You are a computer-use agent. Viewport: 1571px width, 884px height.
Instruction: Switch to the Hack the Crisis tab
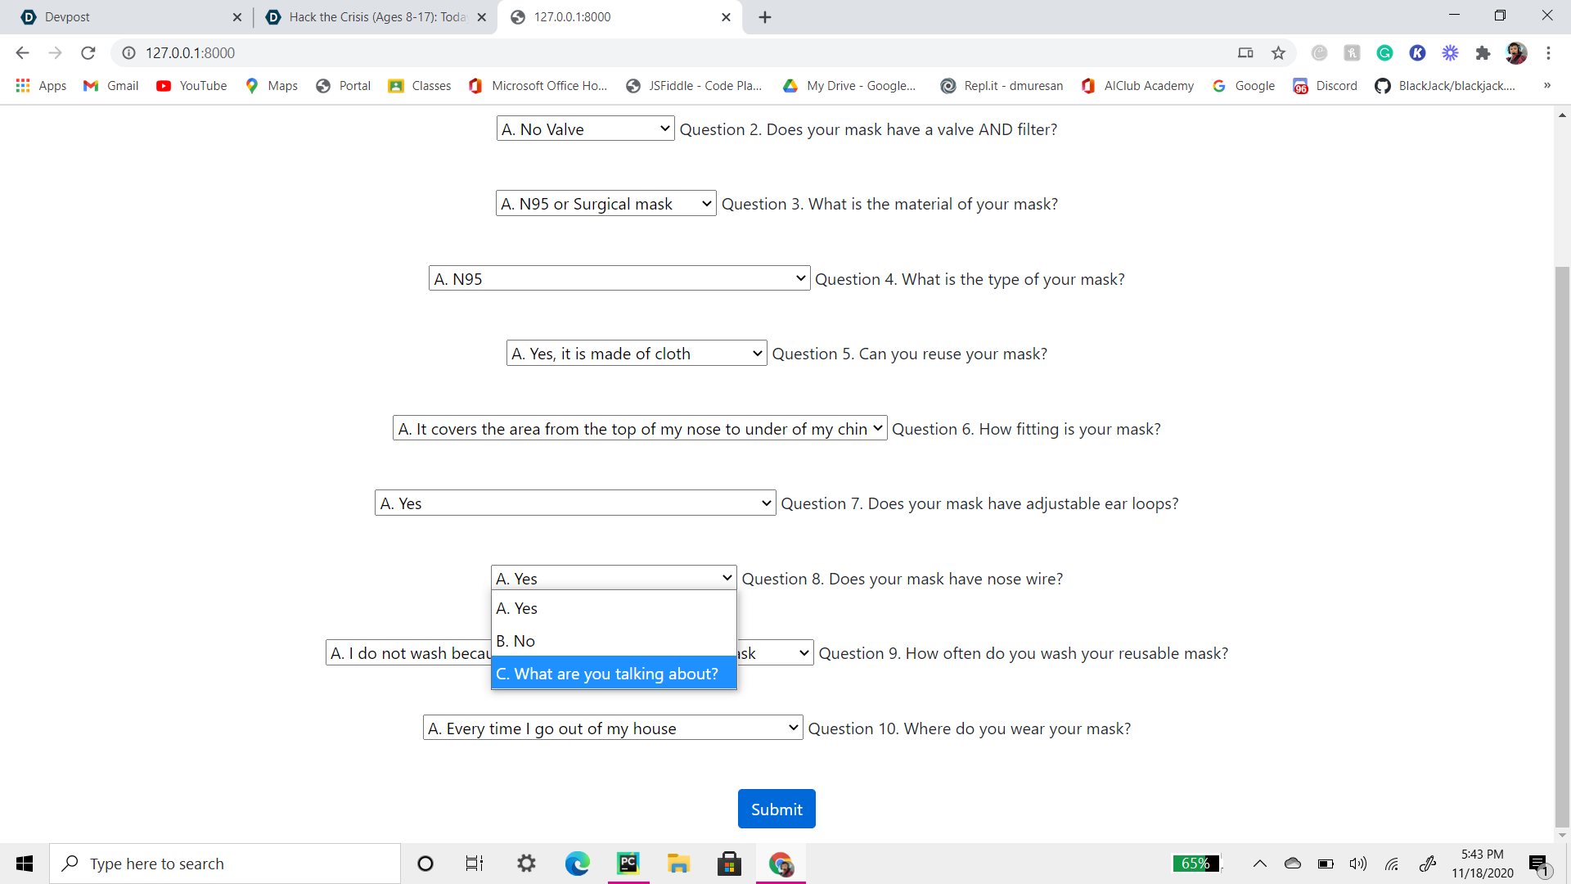click(x=376, y=17)
